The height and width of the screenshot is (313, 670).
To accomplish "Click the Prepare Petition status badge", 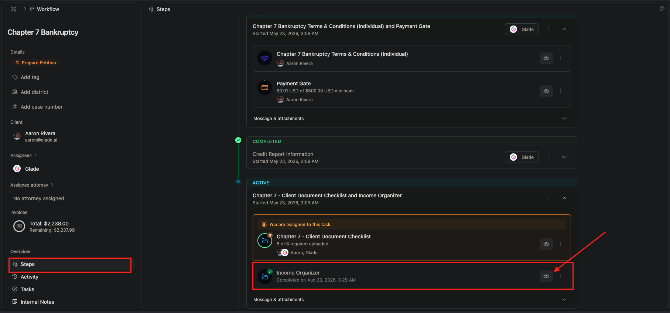I will tap(36, 63).
